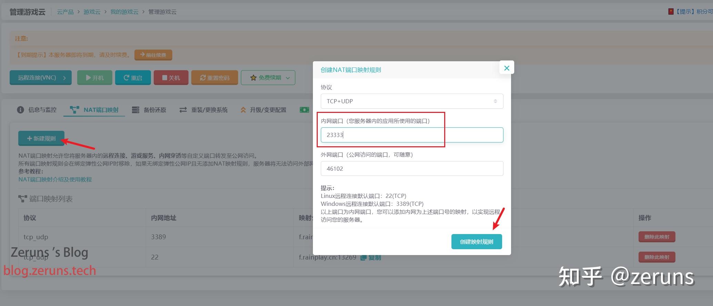Image resolution: width=713 pixels, height=306 pixels.
Task: Click the 开机 power-on button
Action: pos(95,78)
